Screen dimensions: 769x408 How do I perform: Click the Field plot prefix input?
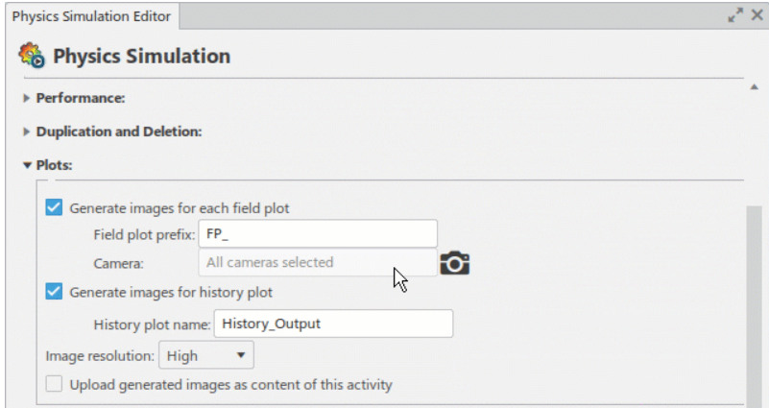[x=317, y=234]
